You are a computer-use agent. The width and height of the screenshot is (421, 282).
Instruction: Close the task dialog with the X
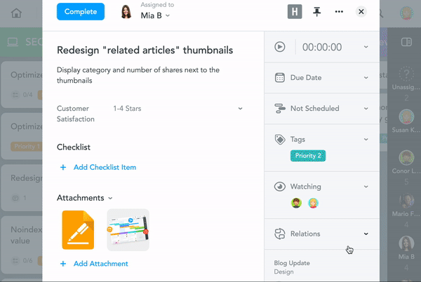pos(361,11)
